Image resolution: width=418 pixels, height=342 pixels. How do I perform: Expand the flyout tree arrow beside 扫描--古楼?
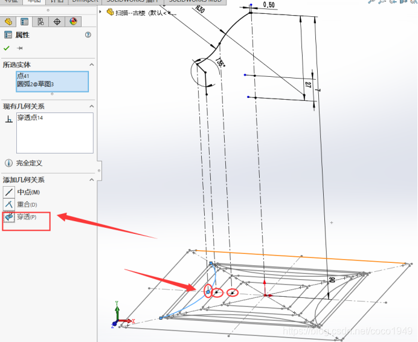coord(100,11)
